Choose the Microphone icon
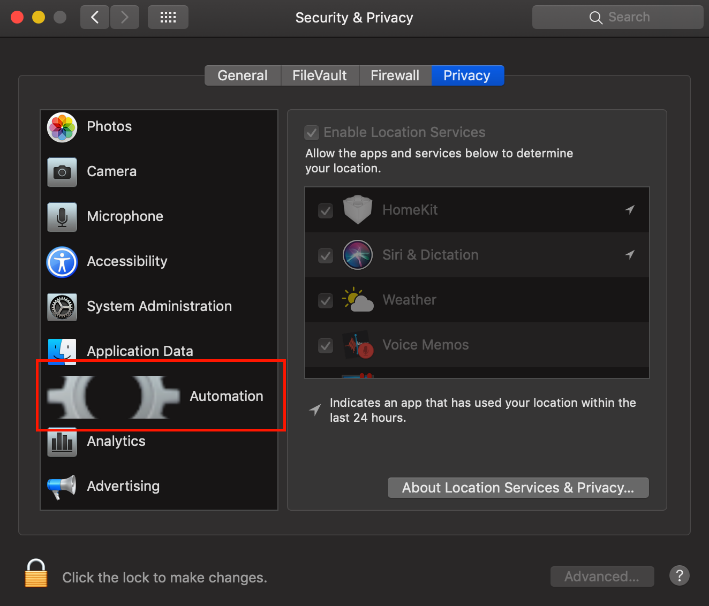 [62, 217]
